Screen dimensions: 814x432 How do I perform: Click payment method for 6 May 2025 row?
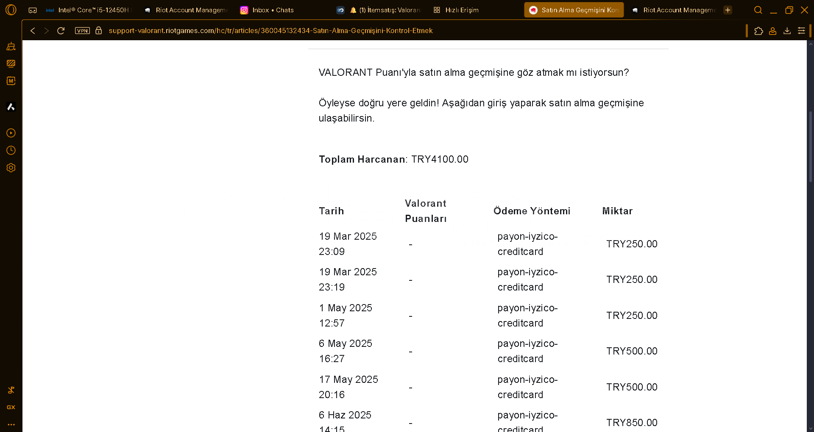pyautogui.click(x=528, y=351)
